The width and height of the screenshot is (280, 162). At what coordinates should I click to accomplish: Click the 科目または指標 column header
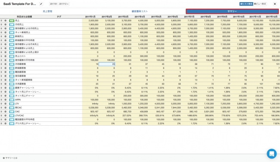pyautogui.click(x=25, y=17)
